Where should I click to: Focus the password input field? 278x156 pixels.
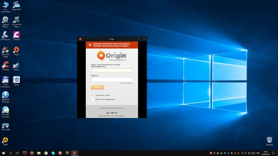pos(112,79)
